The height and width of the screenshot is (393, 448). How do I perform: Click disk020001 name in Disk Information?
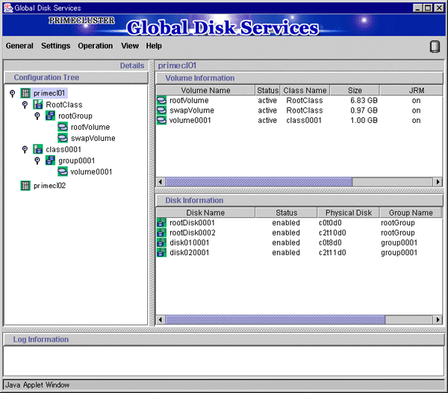pyautogui.click(x=189, y=253)
